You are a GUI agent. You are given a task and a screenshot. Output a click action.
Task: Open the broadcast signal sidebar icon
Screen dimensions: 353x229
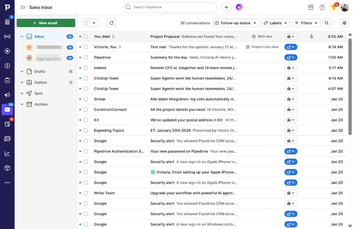[x=7, y=36]
